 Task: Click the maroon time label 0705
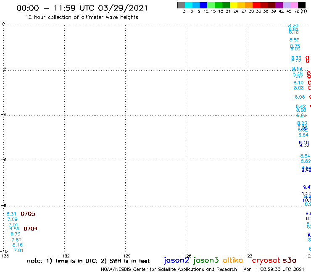click(x=28, y=214)
